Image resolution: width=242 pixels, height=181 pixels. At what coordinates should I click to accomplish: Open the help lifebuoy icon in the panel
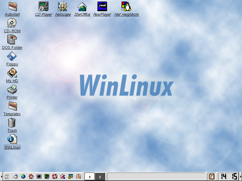[55, 176]
